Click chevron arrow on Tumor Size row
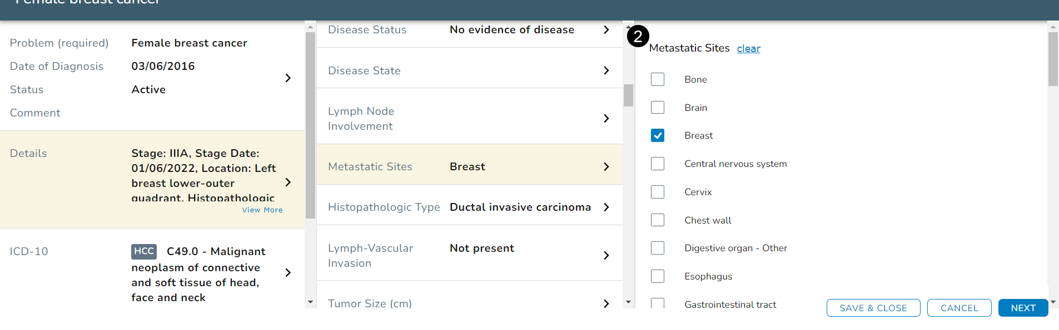 point(606,303)
